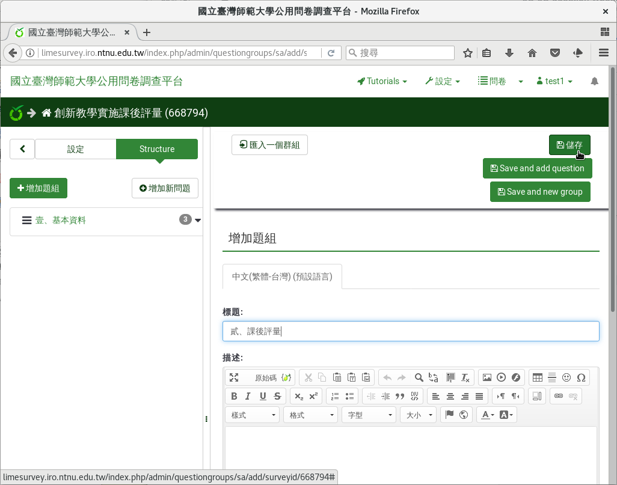This screenshot has height=485, width=617.
Task: Increase indent in editor
Action: [x=385, y=396]
